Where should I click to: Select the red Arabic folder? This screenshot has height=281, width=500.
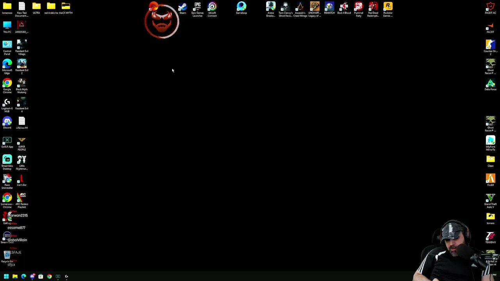click(51, 8)
